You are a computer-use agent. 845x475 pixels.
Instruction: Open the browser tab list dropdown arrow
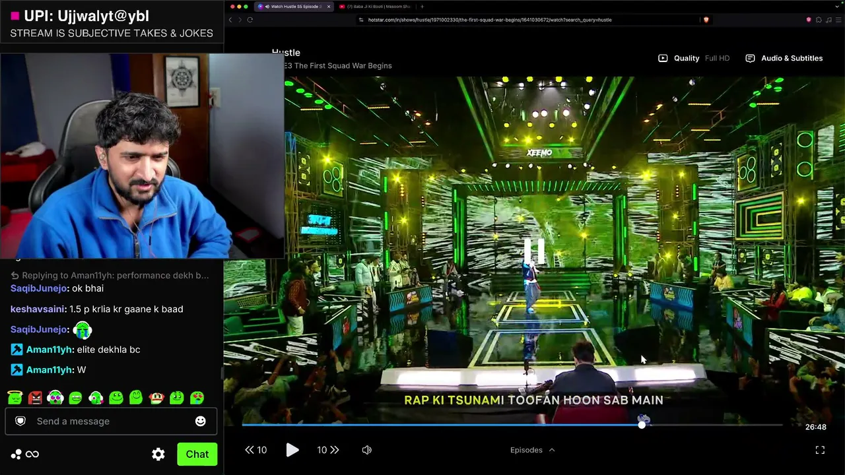pos(837,7)
